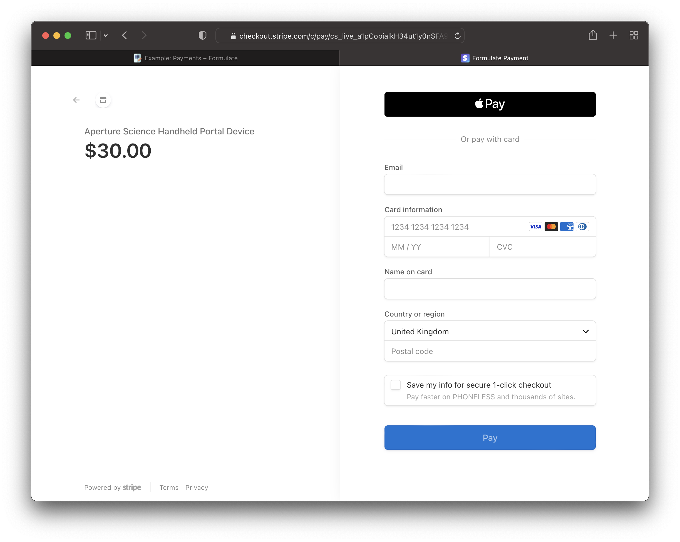Screen dimensions: 680x542
Task: Reload the page with the refresh icon
Action: click(x=457, y=36)
